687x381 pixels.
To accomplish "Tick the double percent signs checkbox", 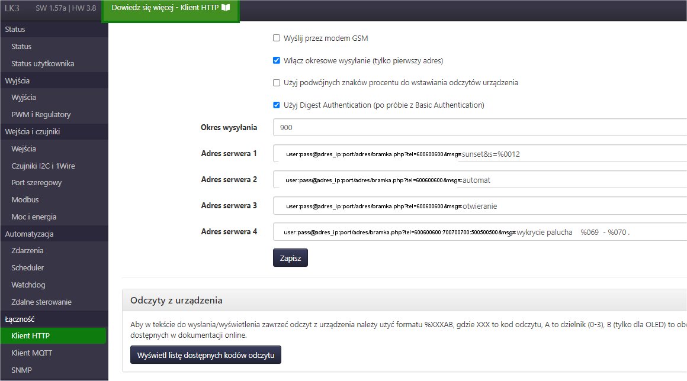I will 276,83.
